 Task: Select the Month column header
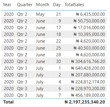click(x=43, y=5)
